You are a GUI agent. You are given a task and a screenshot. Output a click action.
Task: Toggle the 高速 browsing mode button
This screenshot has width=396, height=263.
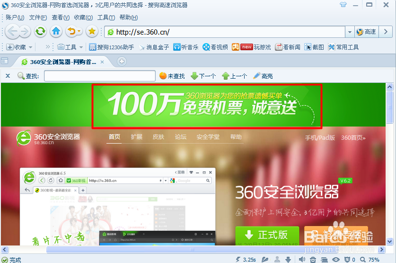click(367, 32)
